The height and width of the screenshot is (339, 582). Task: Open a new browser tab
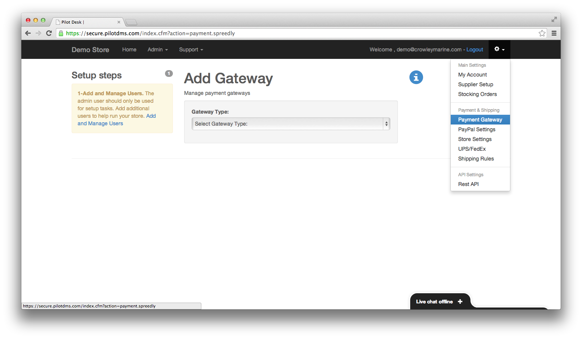click(x=131, y=22)
